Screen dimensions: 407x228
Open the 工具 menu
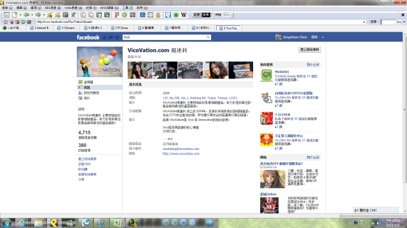coord(127,8)
